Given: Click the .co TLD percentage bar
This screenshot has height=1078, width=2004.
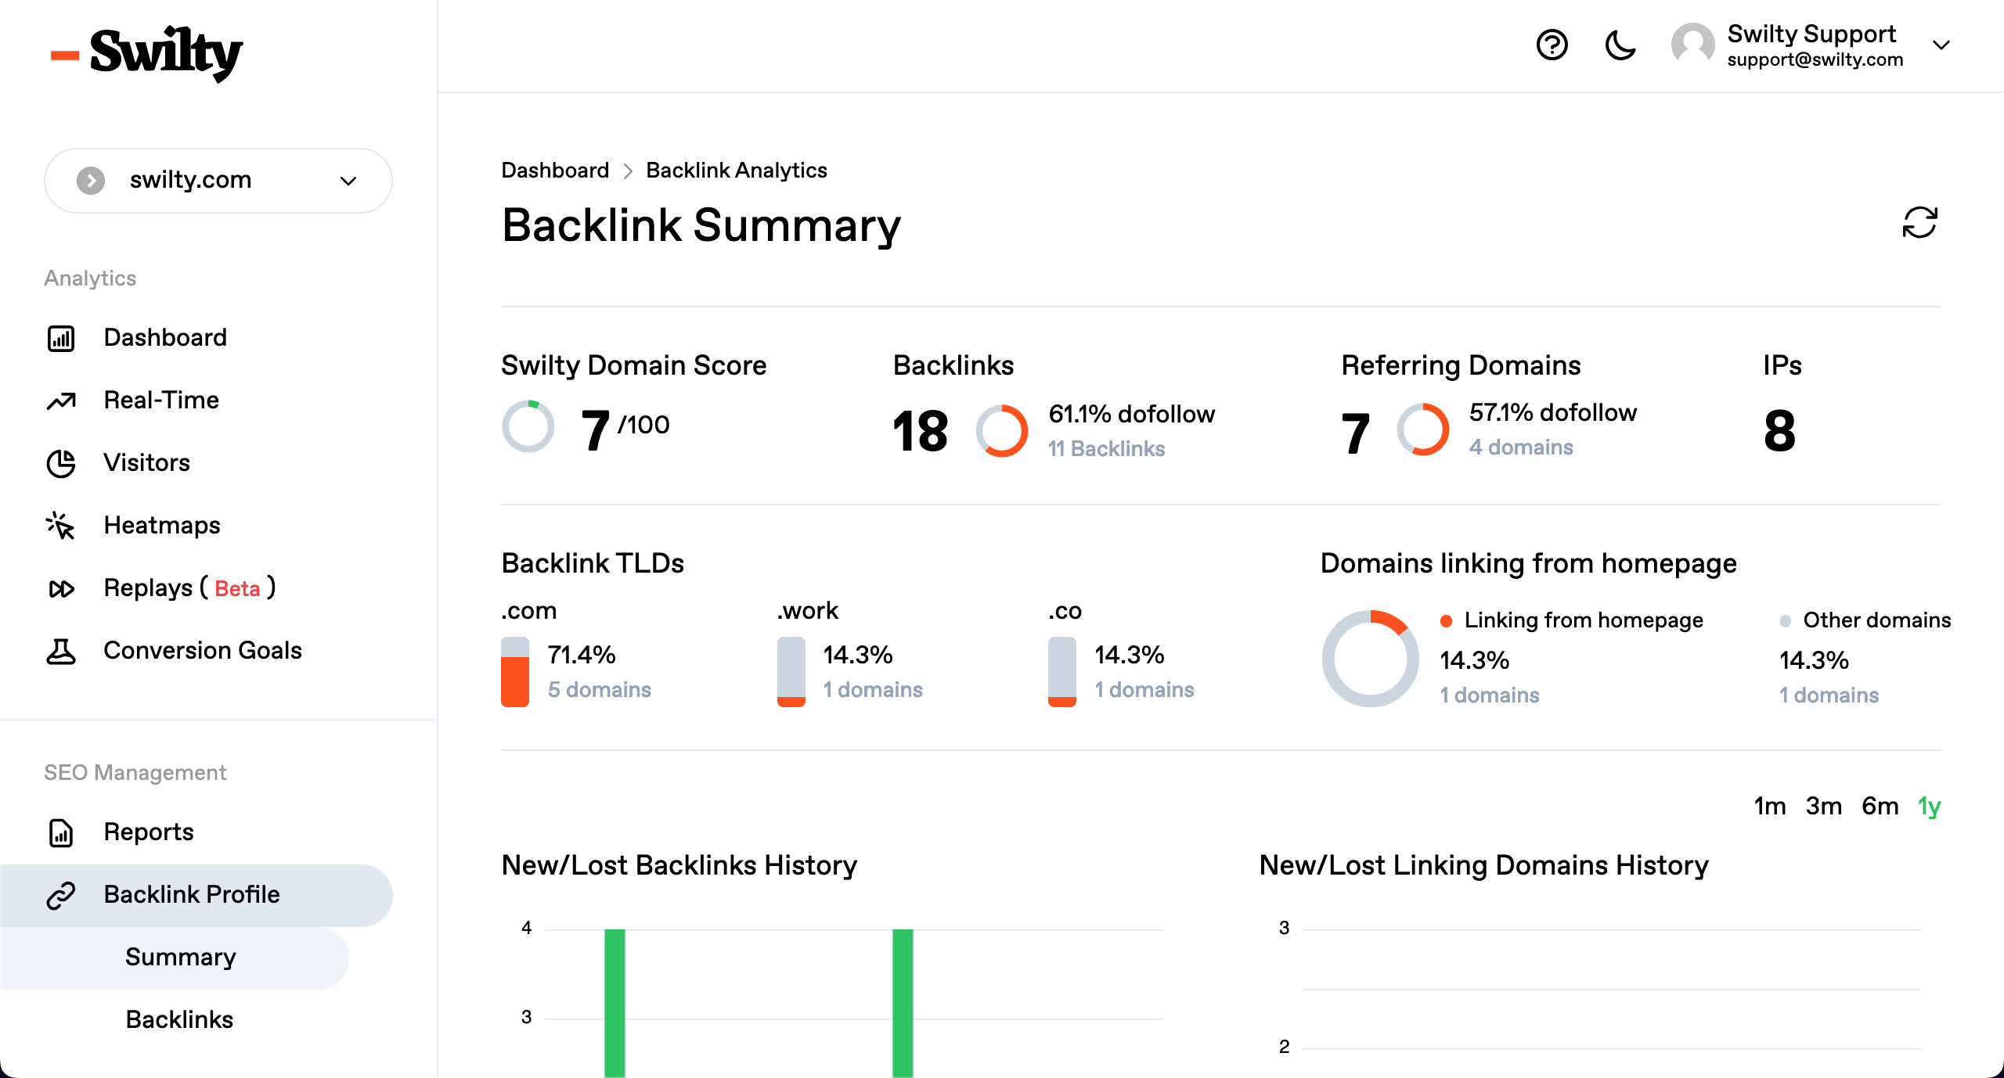Looking at the screenshot, I should click(1062, 672).
